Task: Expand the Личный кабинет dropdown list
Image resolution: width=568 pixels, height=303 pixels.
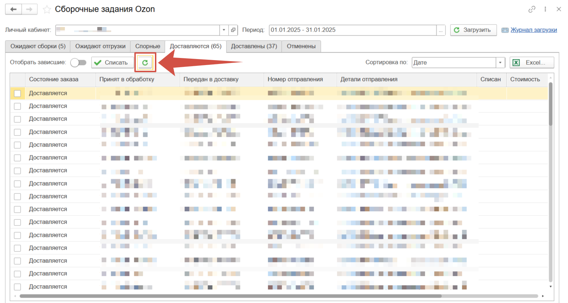Action: click(224, 30)
